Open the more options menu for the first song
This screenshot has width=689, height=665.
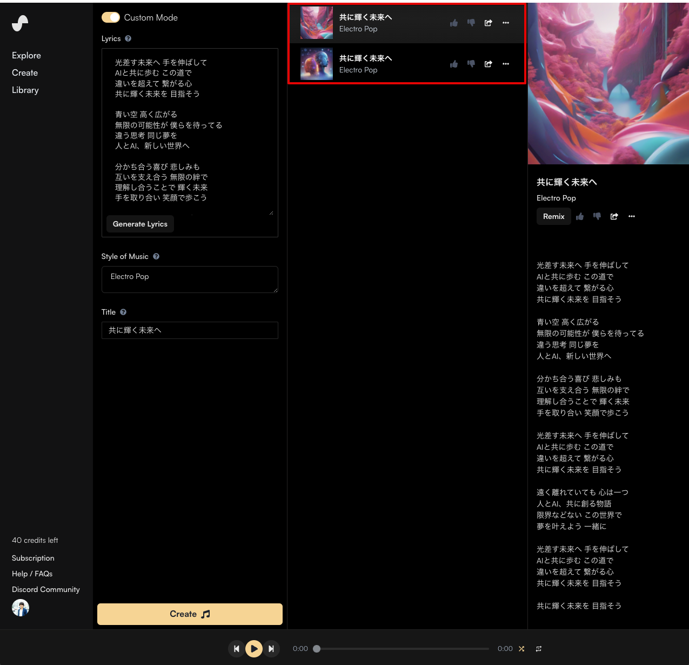click(x=505, y=23)
